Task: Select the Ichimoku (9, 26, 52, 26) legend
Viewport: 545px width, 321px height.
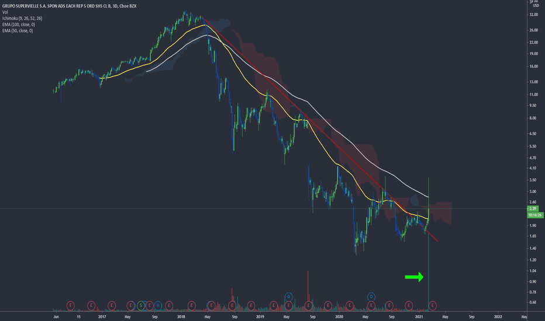Action: pos(22,19)
